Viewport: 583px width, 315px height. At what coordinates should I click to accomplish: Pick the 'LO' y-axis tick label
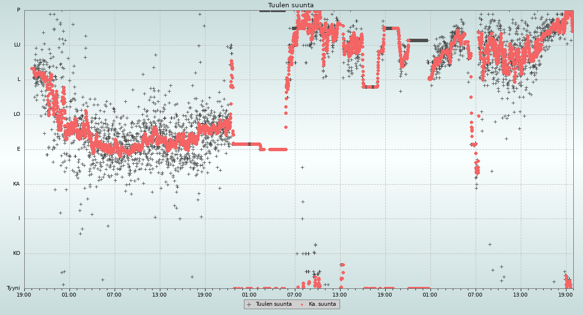pos(17,114)
